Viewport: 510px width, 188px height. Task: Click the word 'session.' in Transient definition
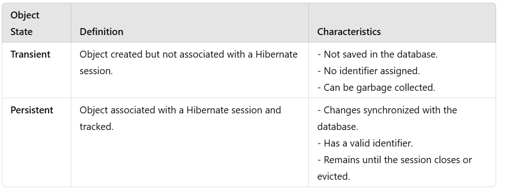96,71
